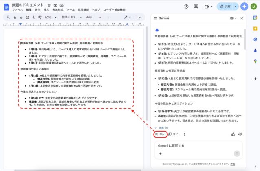This screenshot has height=171, width=260.
Task: Click the Gemini に質問する input field
Action: [x=198, y=146]
